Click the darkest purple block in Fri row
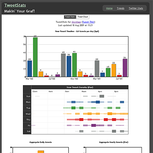 click(x=94, y=125)
